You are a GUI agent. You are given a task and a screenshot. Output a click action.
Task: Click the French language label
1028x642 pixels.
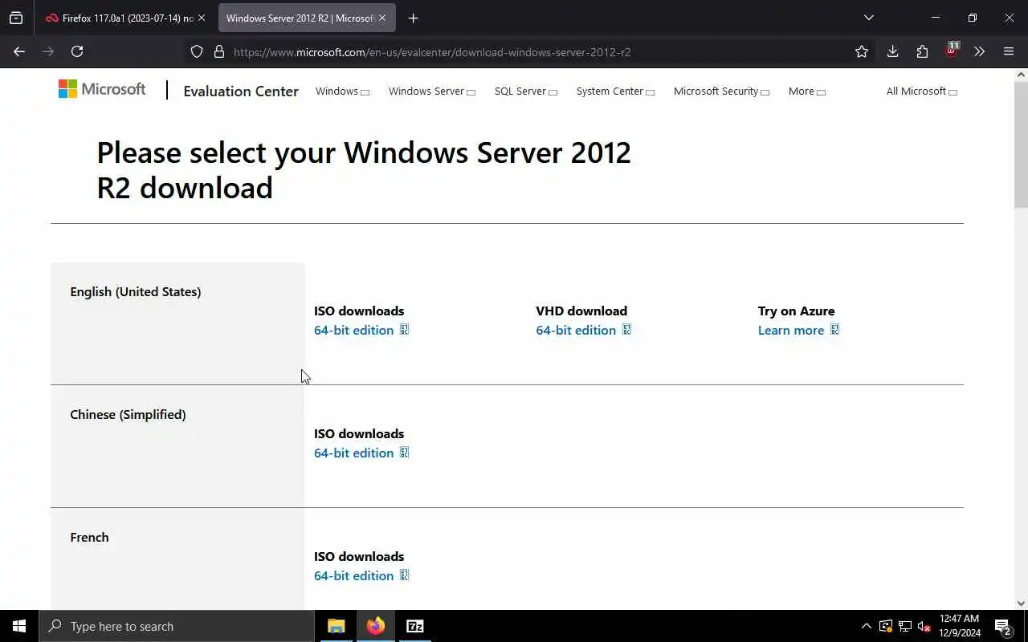[x=89, y=537]
